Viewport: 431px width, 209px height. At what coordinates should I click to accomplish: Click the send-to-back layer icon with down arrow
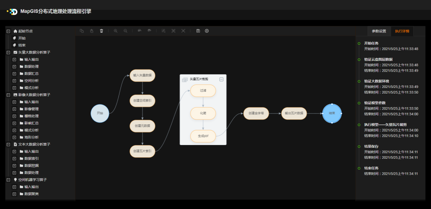[x=139, y=31]
